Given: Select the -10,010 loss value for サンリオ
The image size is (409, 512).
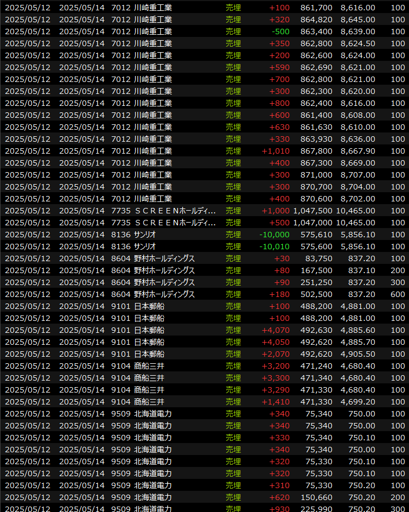Looking at the screenshot, I should pos(276,246).
